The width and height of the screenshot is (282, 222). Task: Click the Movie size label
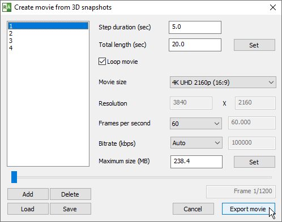[x=113, y=82]
